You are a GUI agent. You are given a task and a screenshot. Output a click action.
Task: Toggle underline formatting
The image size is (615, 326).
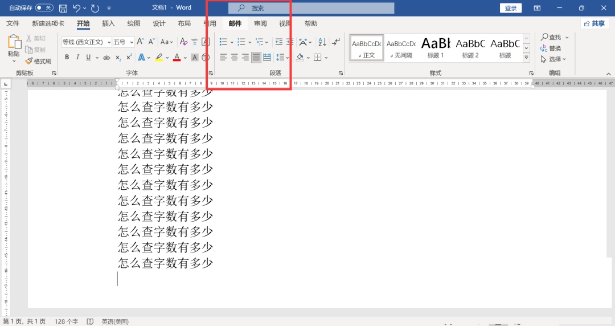pos(88,58)
